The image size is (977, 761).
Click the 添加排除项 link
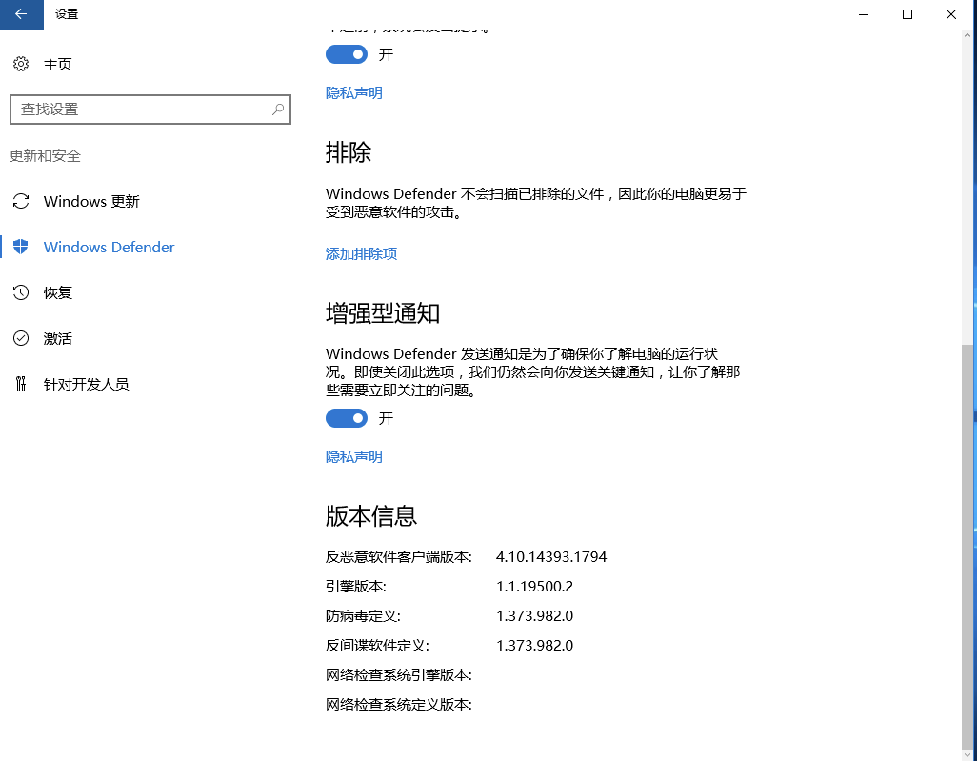(362, 253)
